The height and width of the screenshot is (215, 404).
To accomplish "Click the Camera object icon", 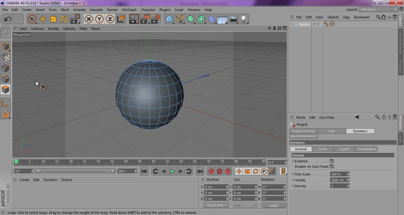I will tap(233, 19).
